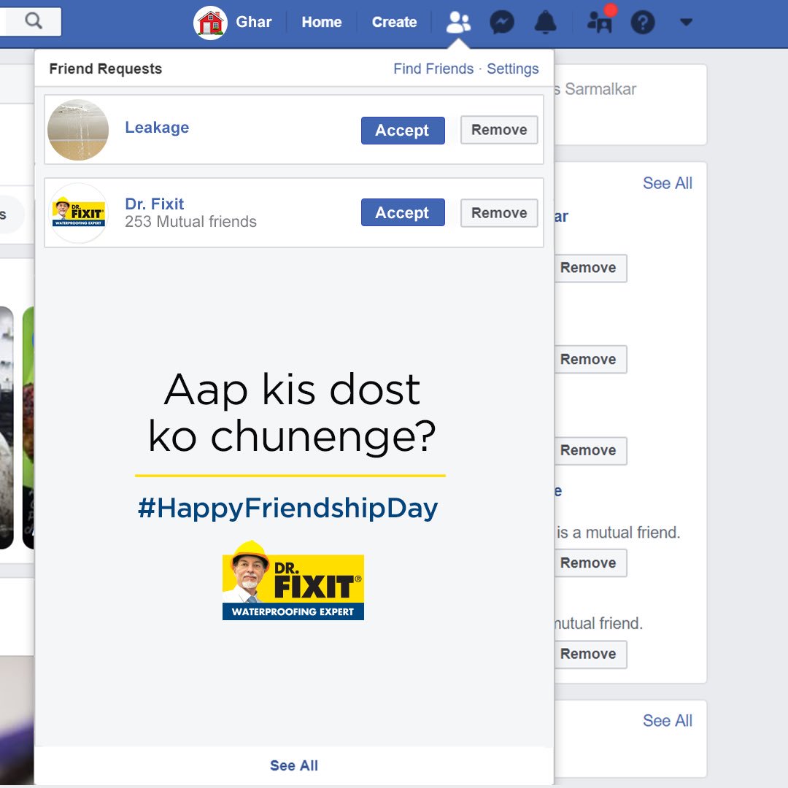Remove Dr. Fixit's friend request
Screen dimensions: 788x788
(x=499, y=212)
